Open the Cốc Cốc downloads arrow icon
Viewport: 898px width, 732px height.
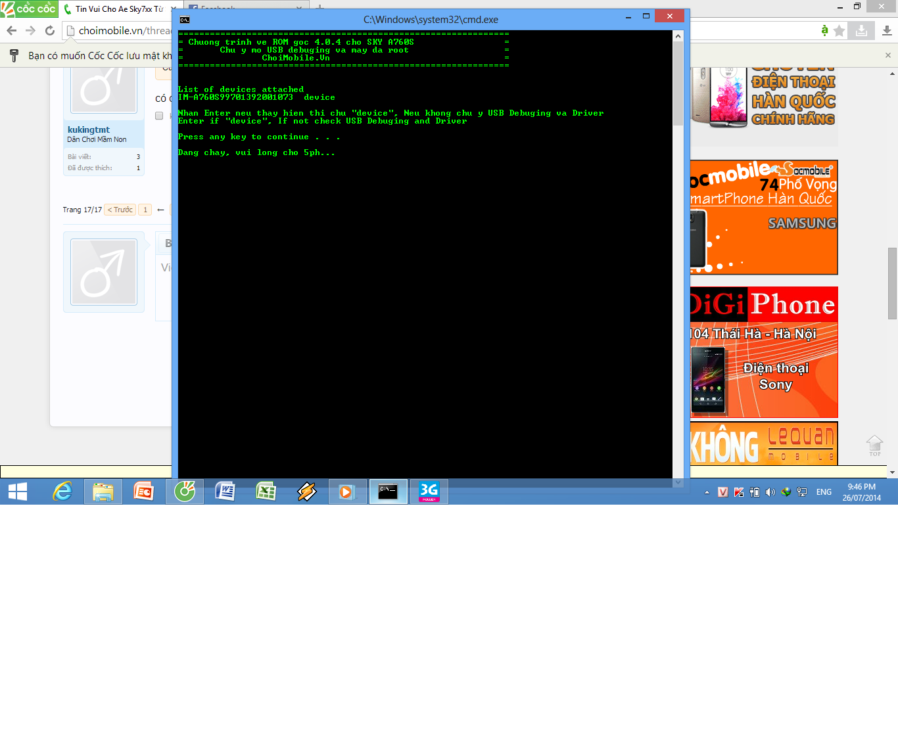point(887,31)
